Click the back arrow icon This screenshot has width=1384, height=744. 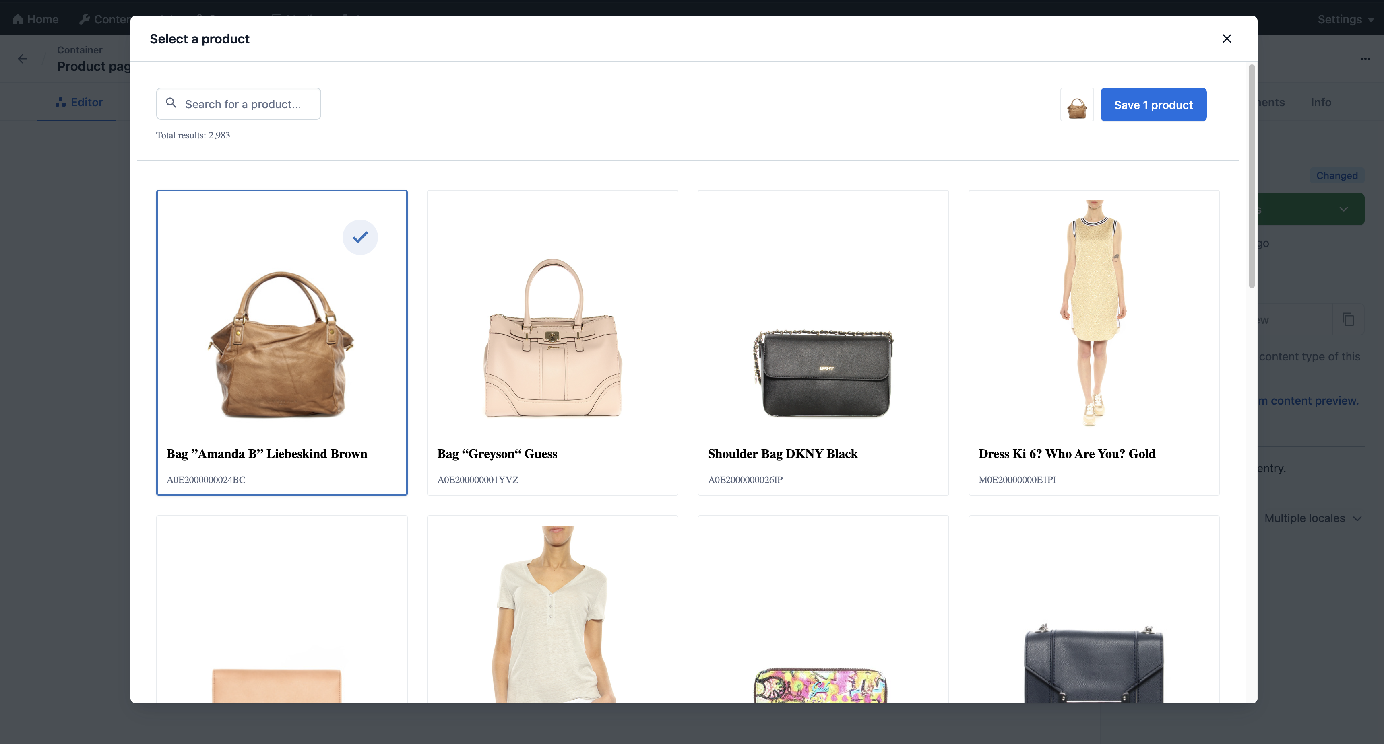[23, 58]
